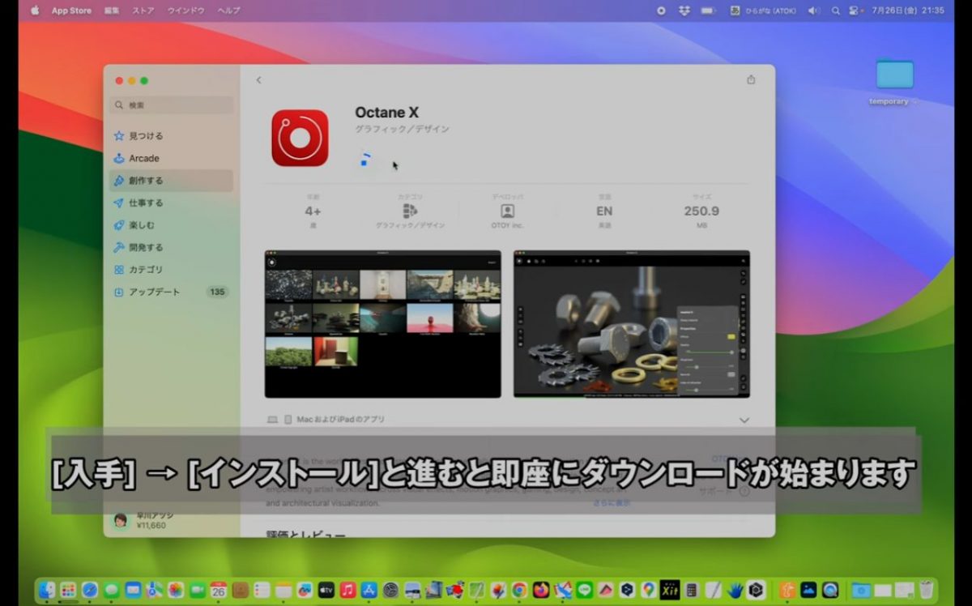Open Launchpad in the Dock

[68, 590]
